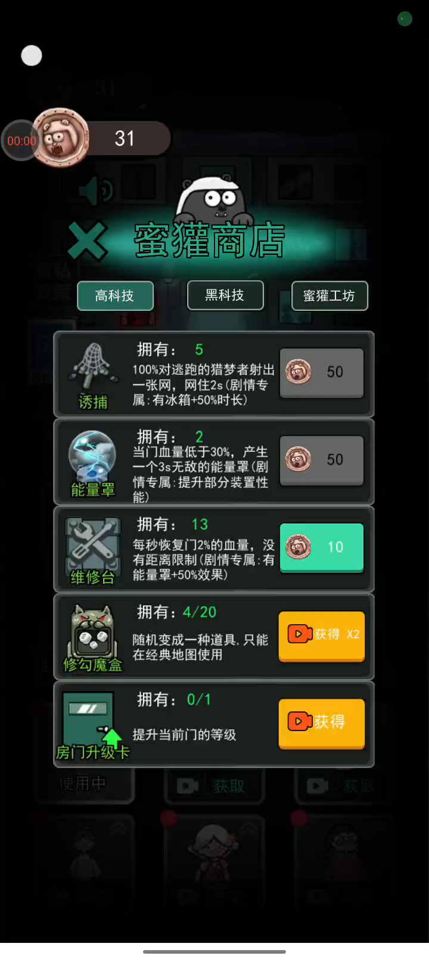Toggle the speaker sound icon

point(95,191)
